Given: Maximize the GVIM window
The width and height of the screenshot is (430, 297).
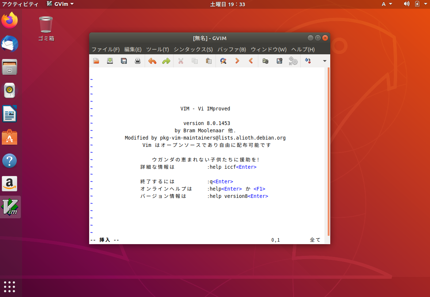Looking at the screenshot, I should (x=318, y=38).
